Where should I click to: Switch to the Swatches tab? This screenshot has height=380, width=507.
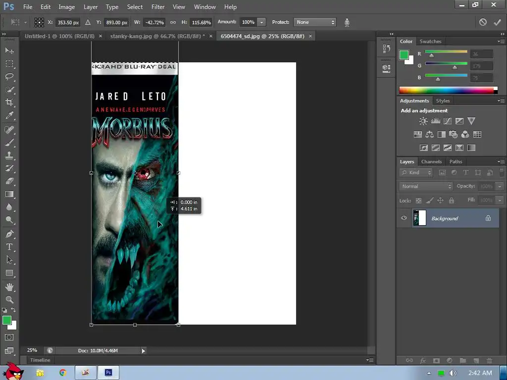[x=430, y=42]
